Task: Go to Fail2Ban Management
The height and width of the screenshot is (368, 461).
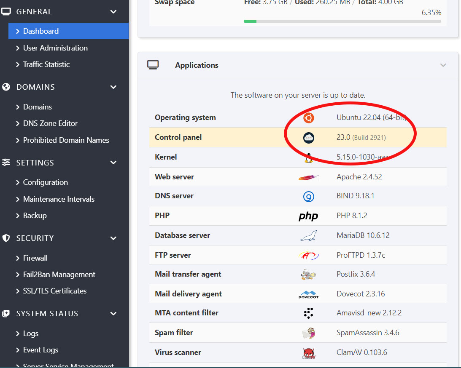Action: (x=59, y=275)
